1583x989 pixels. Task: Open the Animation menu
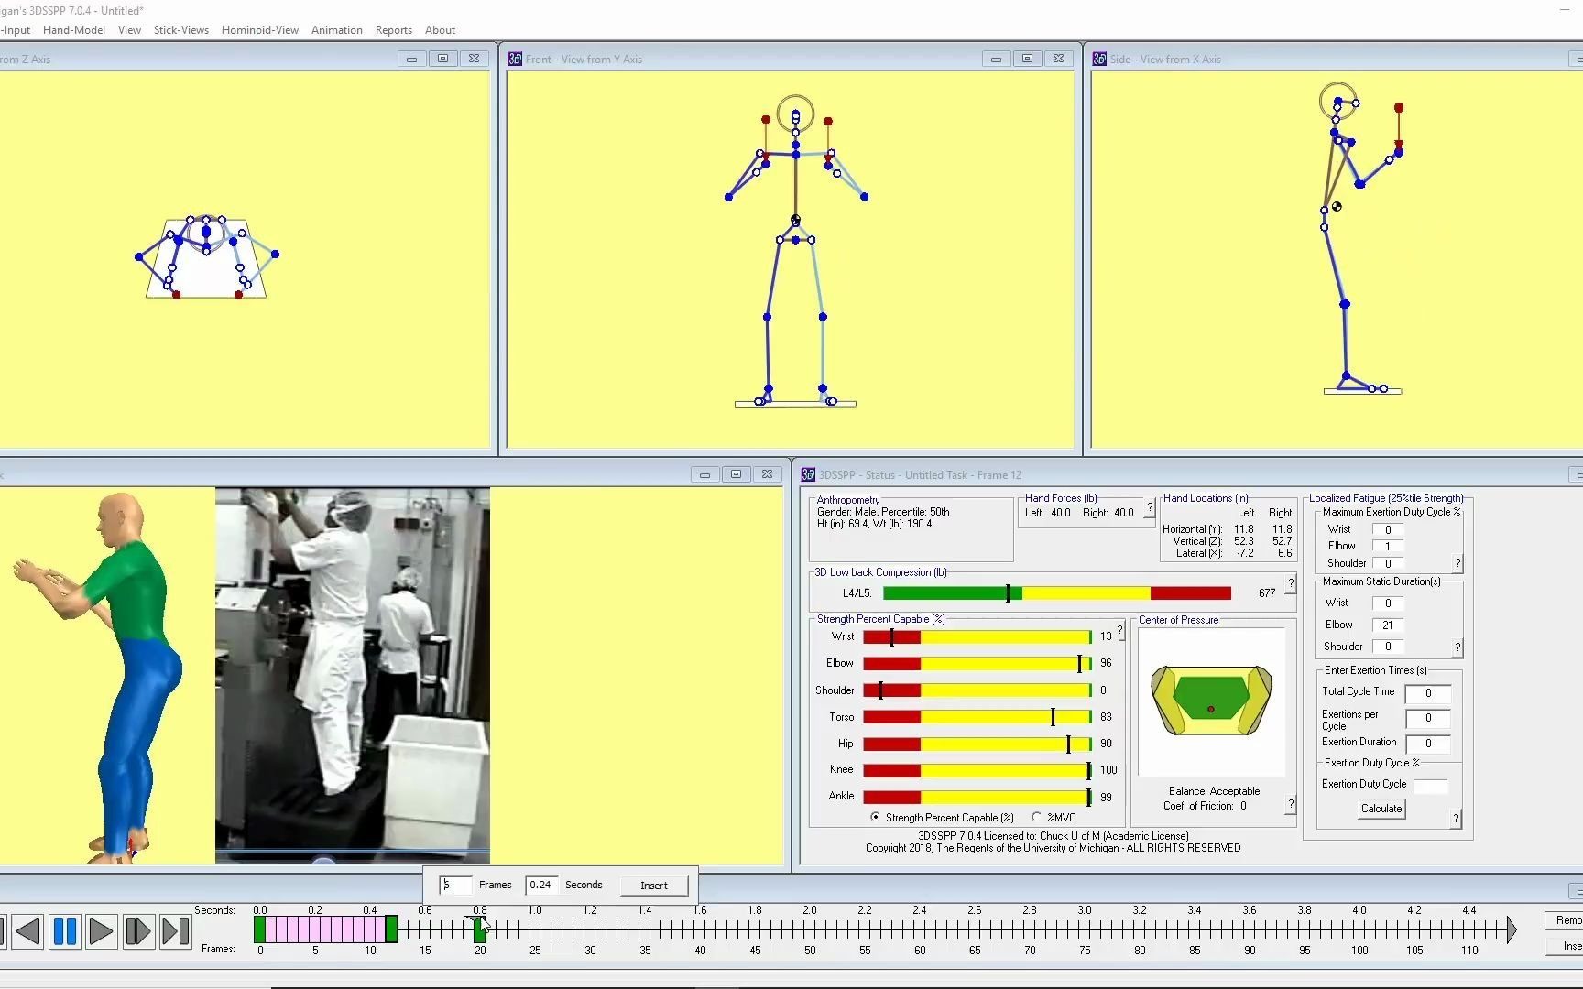[x=337, y=30]
